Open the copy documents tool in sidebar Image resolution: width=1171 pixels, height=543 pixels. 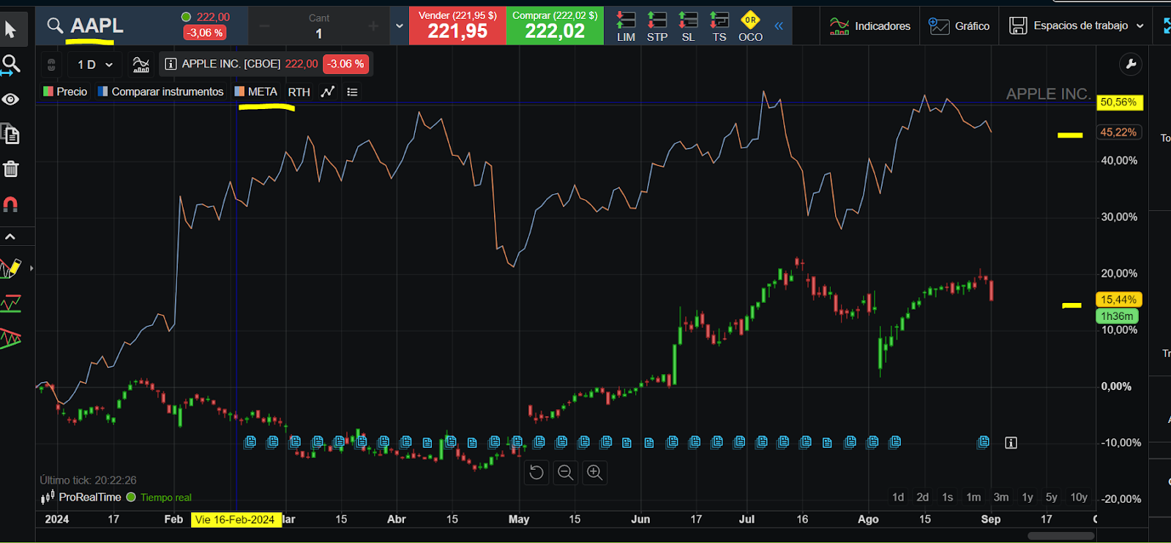(x=10, y=134)
